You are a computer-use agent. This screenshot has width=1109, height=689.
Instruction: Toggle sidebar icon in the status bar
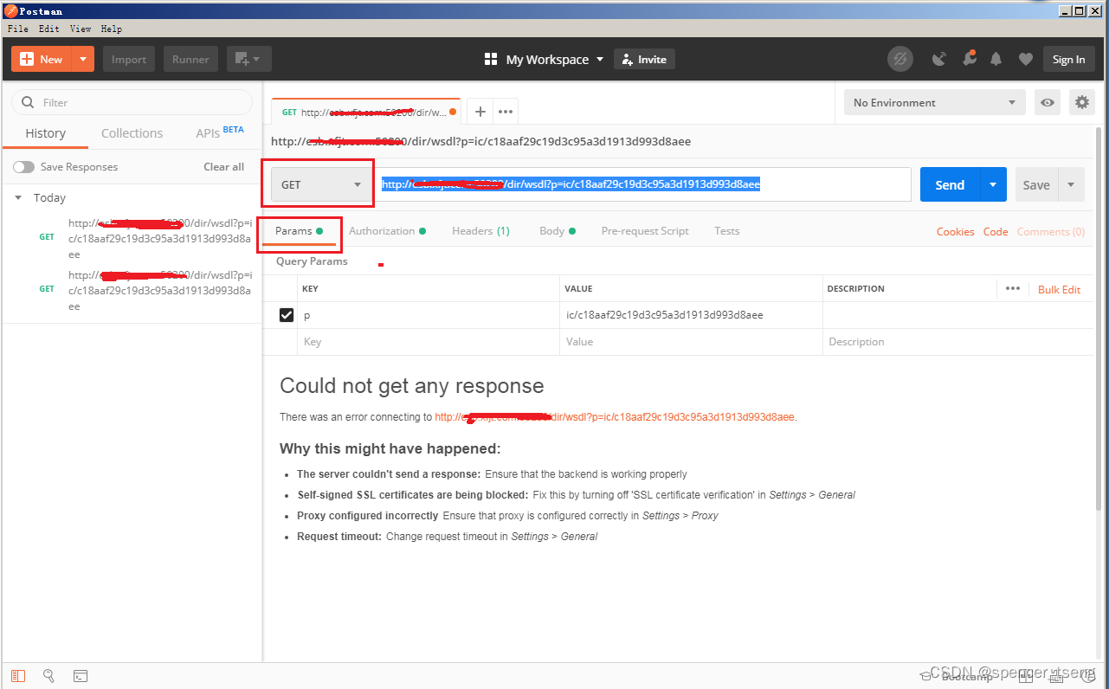(x=18, y=675)
